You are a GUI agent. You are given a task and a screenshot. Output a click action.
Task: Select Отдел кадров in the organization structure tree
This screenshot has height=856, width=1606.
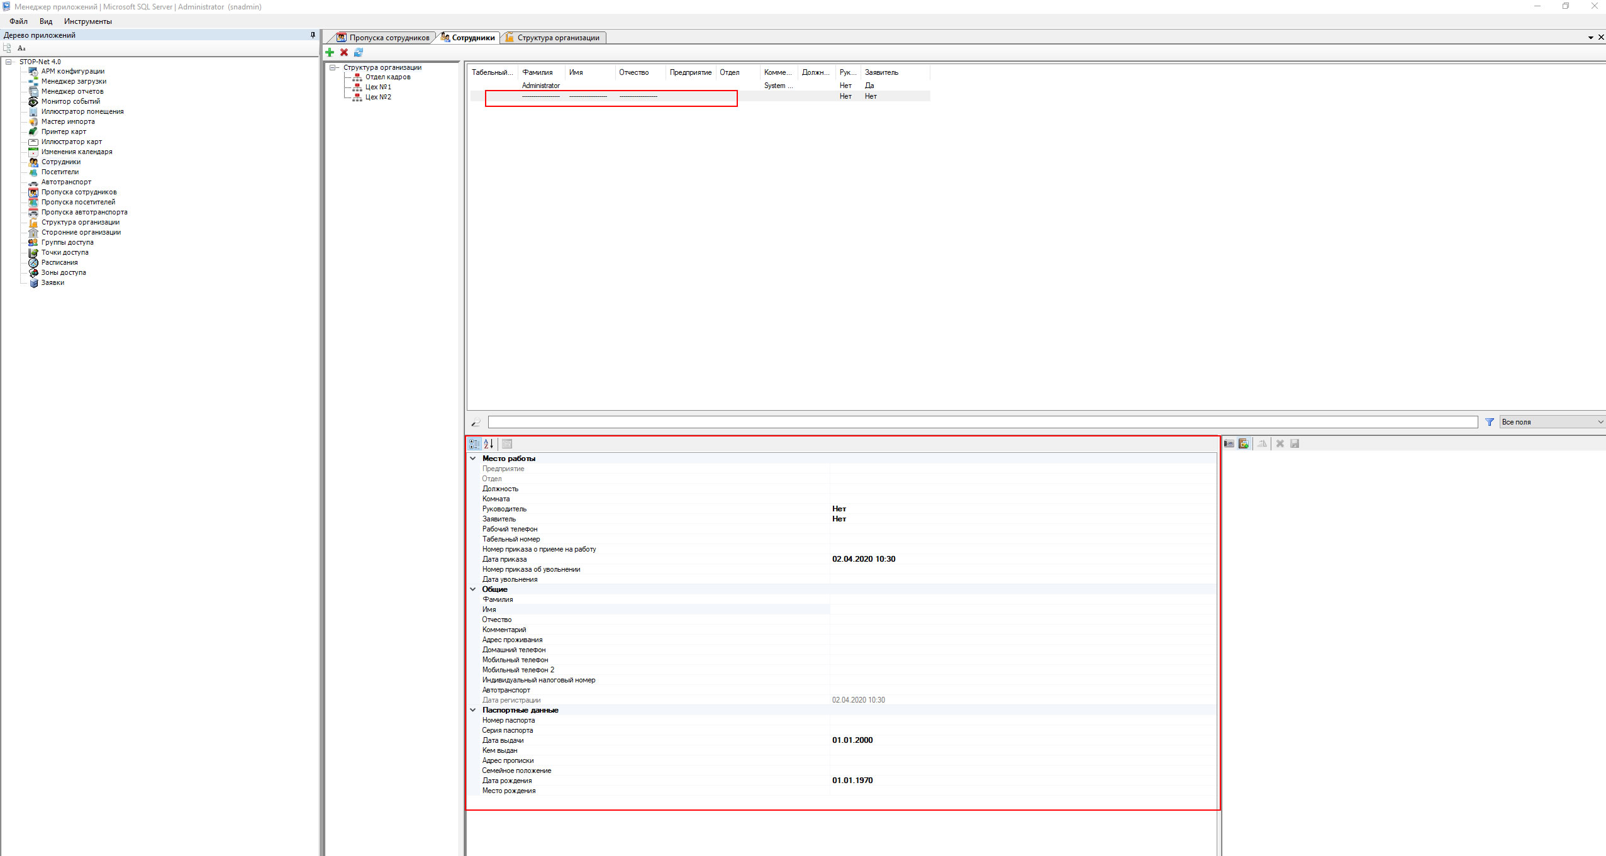[x=388, y=77]
